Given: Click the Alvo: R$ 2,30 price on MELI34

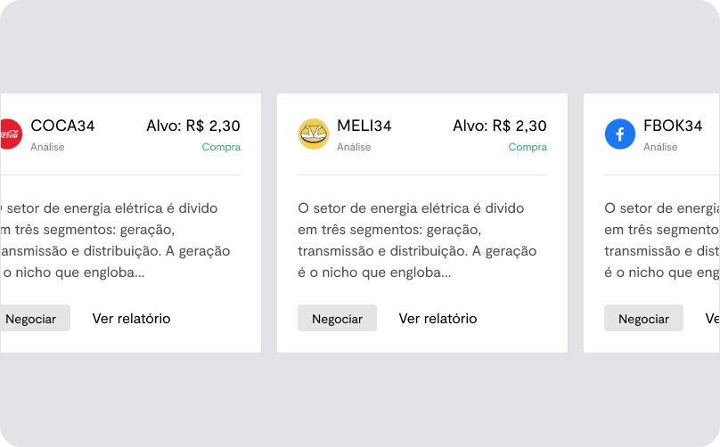Looking at the screenshot, I should tap(500, 126).
